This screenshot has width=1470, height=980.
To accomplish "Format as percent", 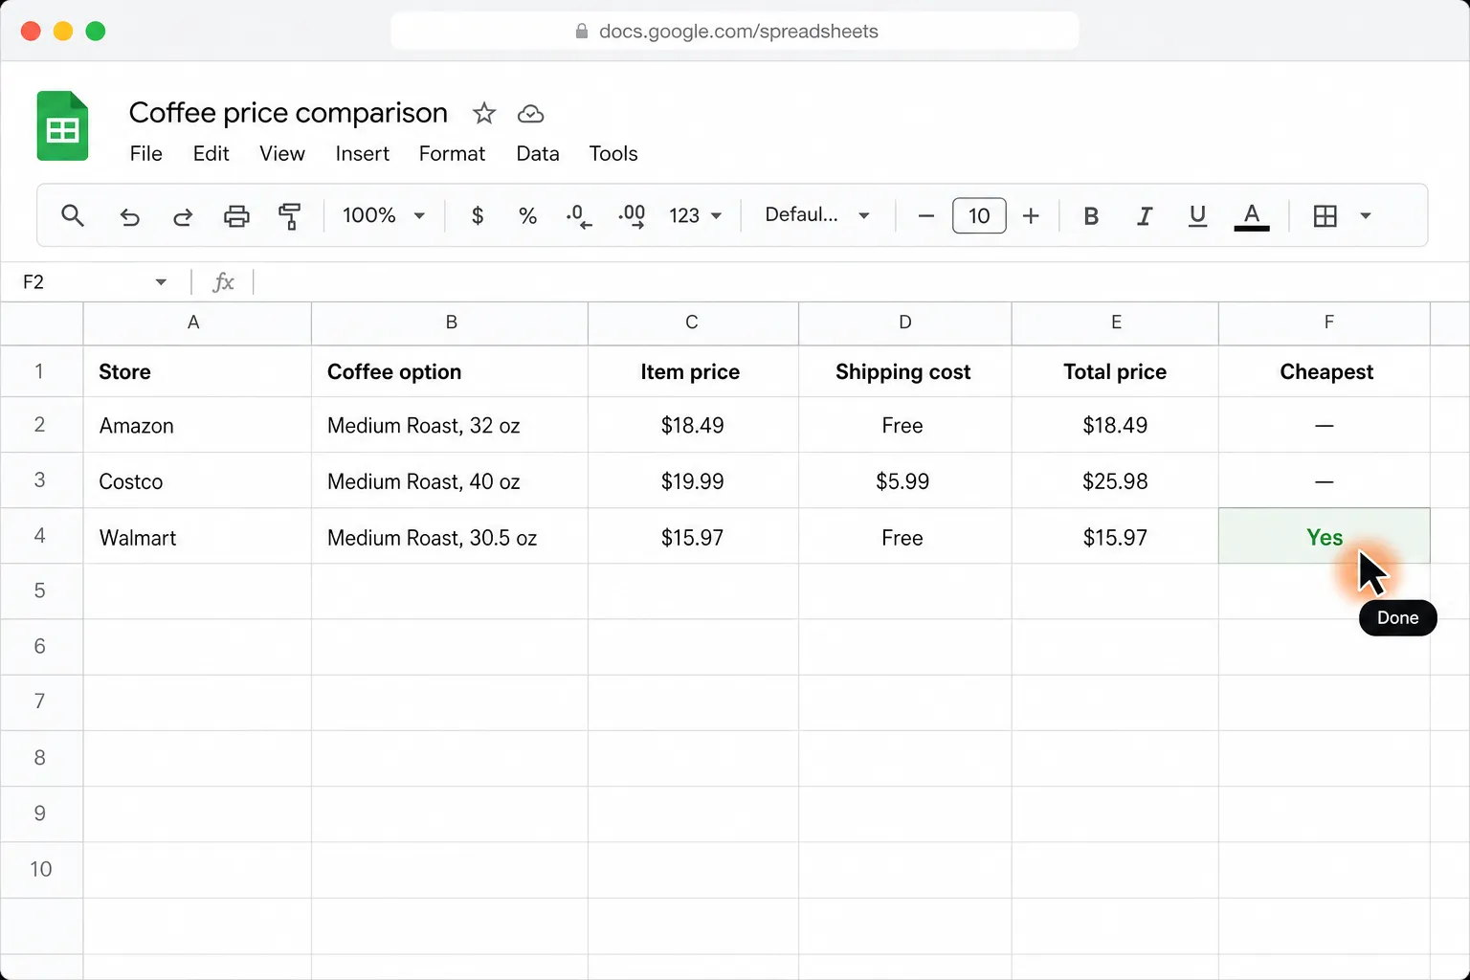I will 527,216.
